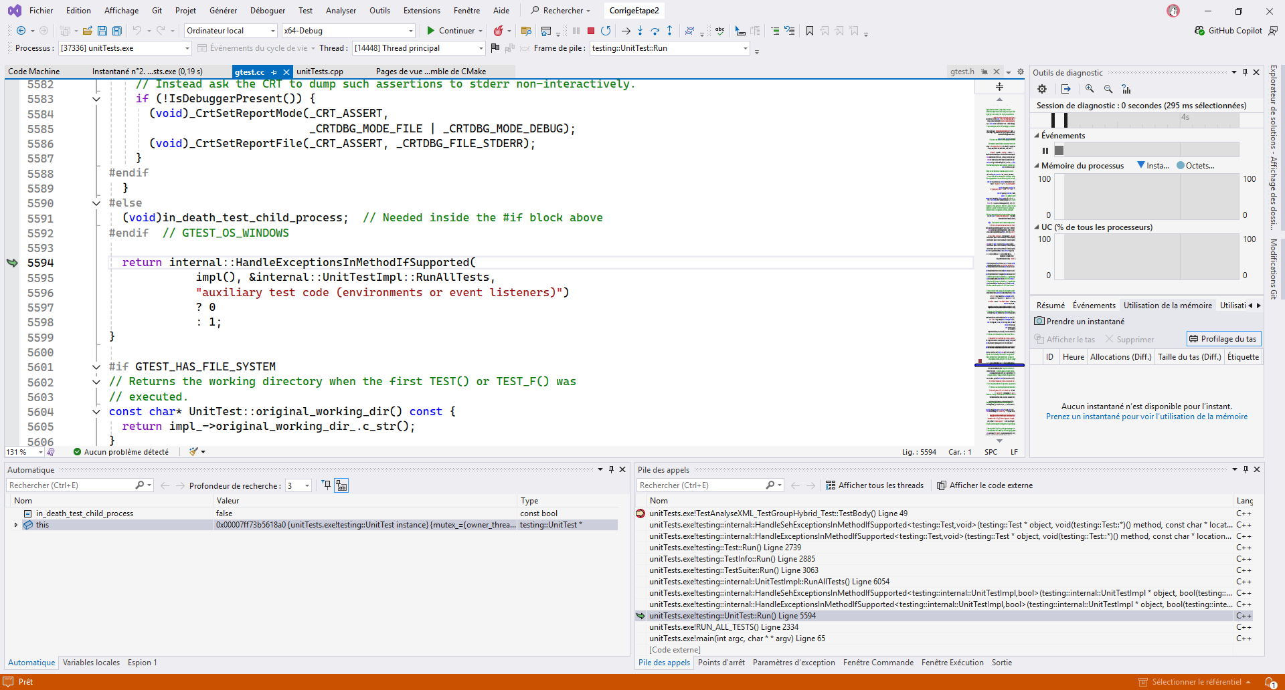
Task: Open the Générer menu
Action: 223,11
